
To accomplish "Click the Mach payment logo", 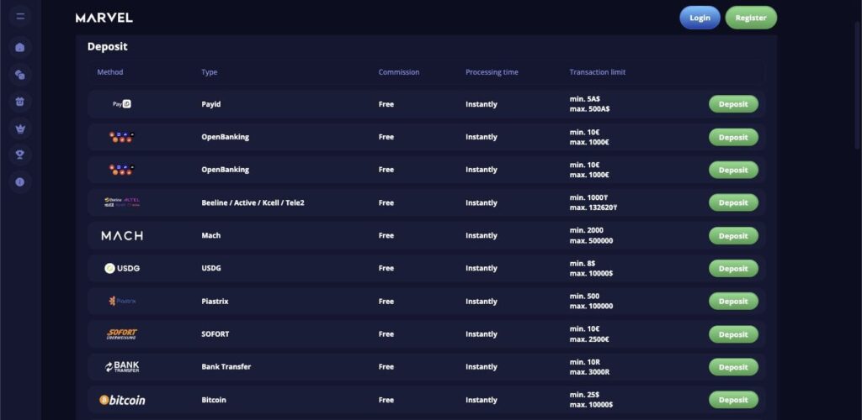I will (x=122, y=236).
